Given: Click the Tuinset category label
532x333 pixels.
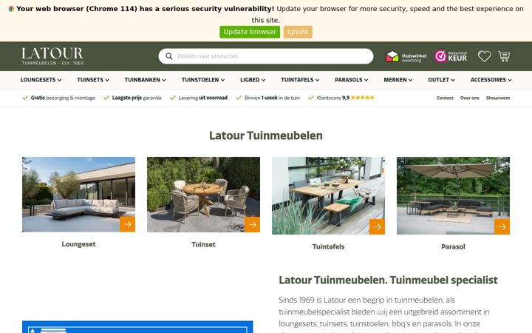Looking at the screenshot, I should coord(204,244).
